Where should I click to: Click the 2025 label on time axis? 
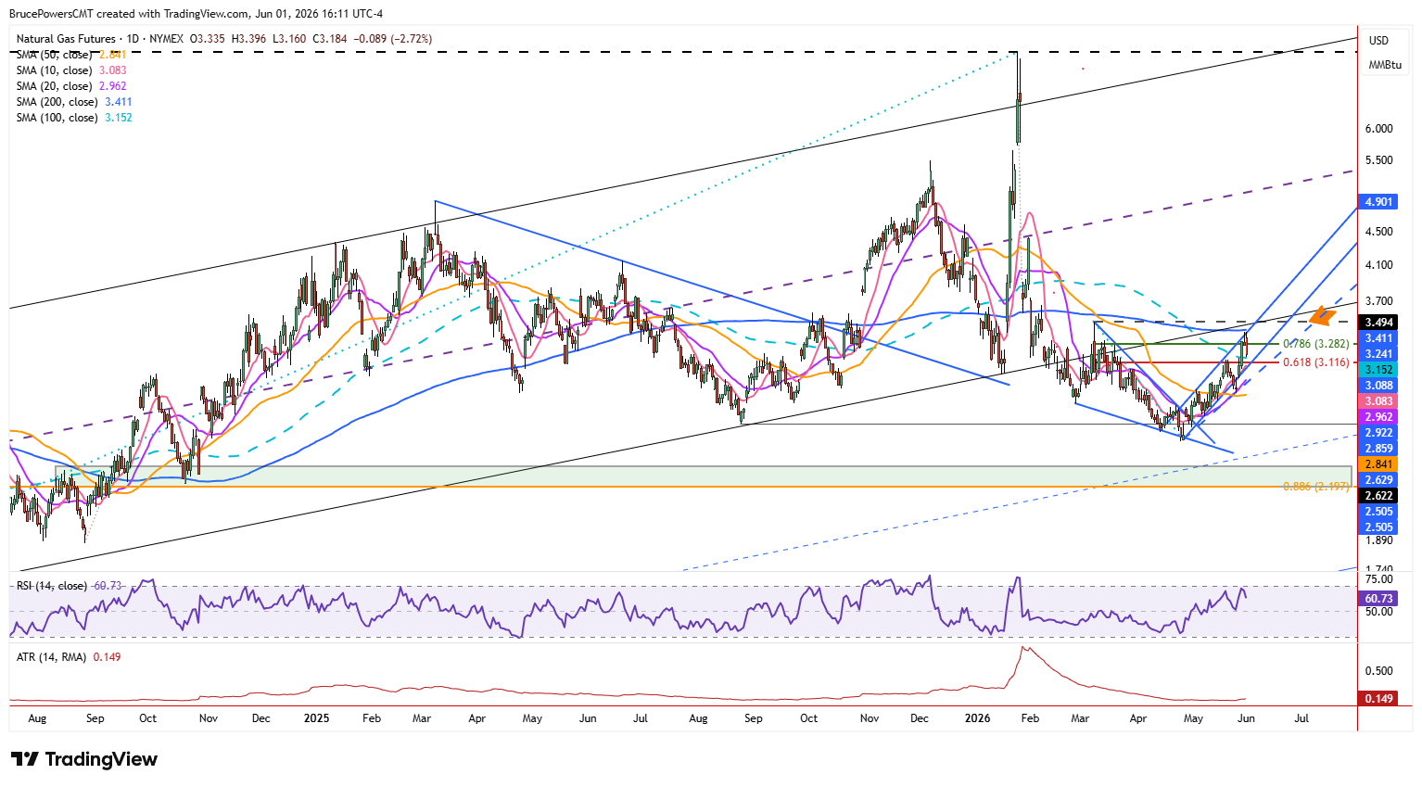click(316, 718)
